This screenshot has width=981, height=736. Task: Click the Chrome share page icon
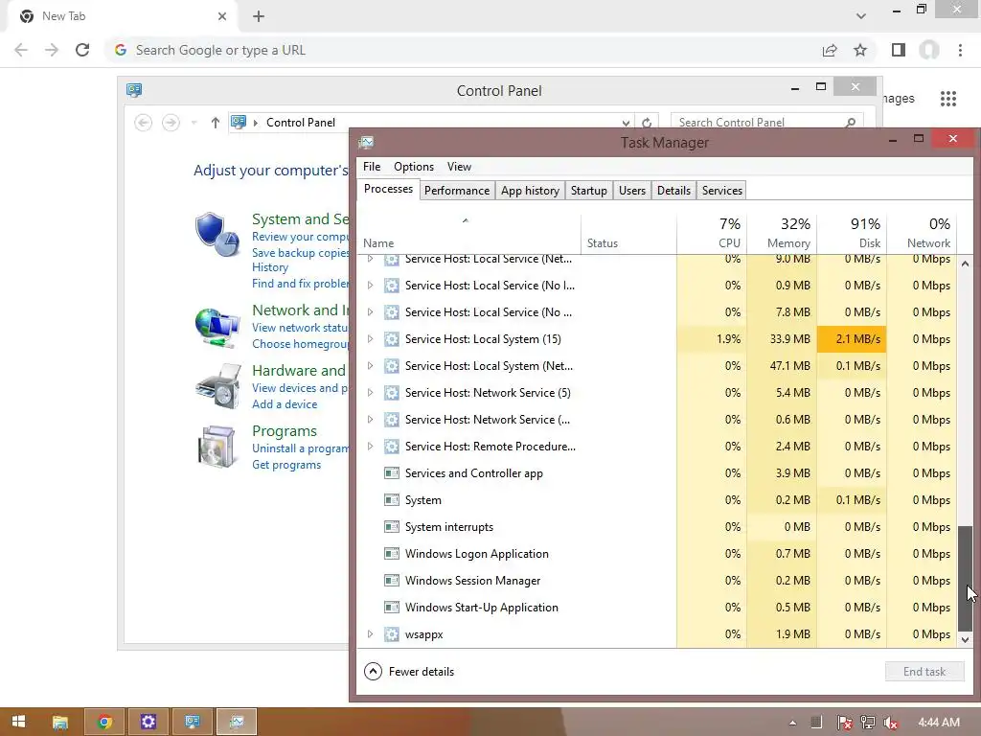coord(830,50)
